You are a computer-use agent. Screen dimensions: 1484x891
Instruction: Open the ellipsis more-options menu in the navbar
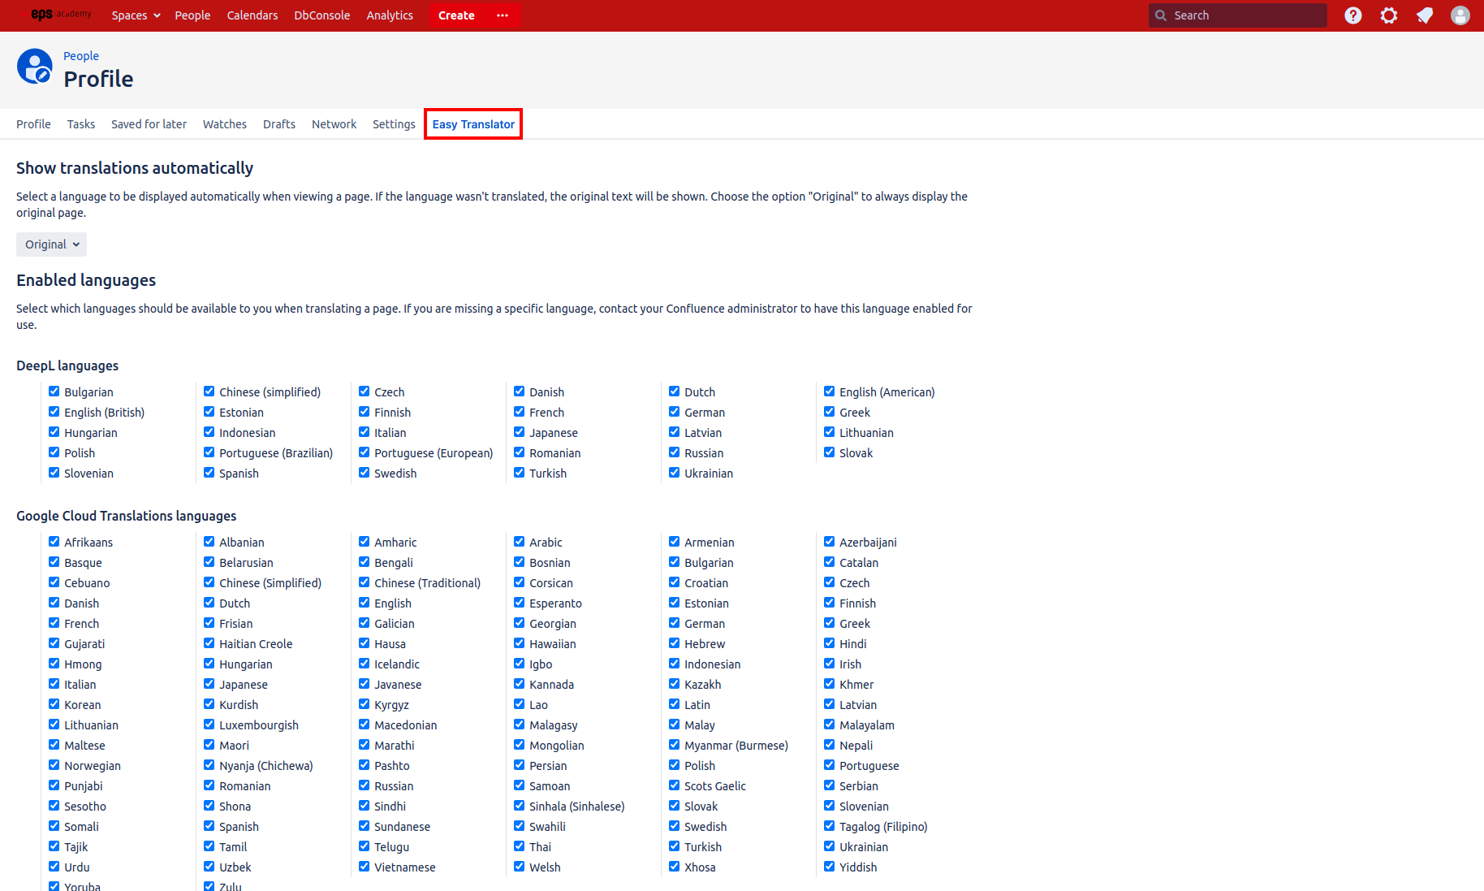click(502, 15)
